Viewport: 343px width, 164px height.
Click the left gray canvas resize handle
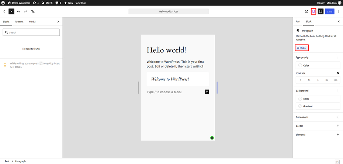point(138,87)
